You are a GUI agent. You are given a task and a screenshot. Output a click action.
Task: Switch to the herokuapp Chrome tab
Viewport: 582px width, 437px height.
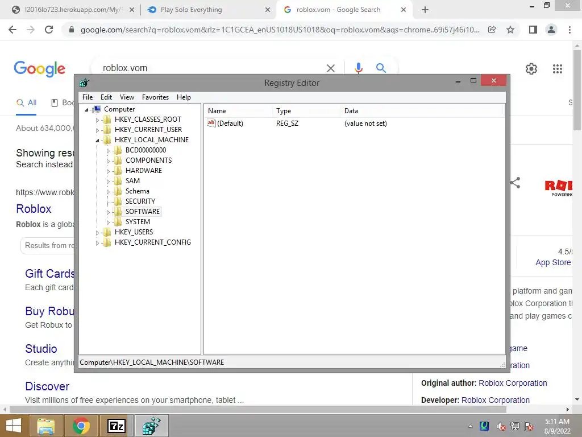point(72,10)
